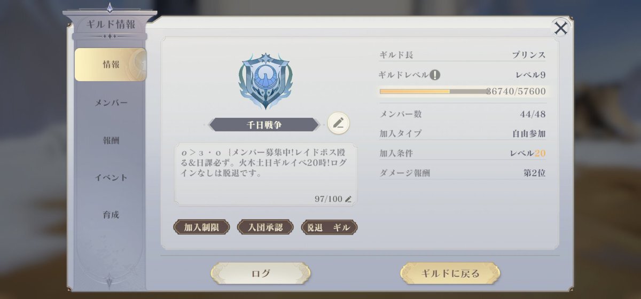This screenshot has width=641, height=299.
Task: Close the guild info panel with X
Action: 560,28
